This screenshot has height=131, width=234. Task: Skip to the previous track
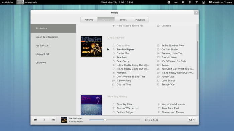point(36,120)
